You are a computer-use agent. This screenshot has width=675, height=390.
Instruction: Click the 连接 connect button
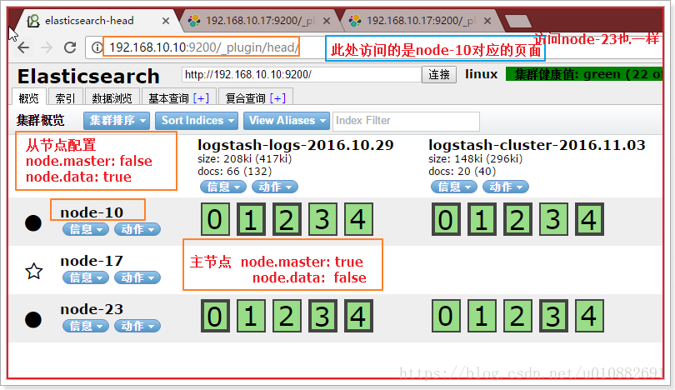pyautogui.click(x=439, y=74)
